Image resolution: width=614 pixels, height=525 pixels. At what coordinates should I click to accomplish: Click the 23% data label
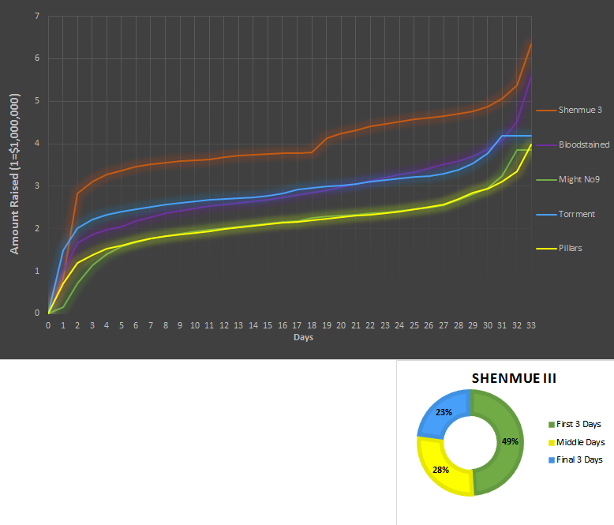444,412
